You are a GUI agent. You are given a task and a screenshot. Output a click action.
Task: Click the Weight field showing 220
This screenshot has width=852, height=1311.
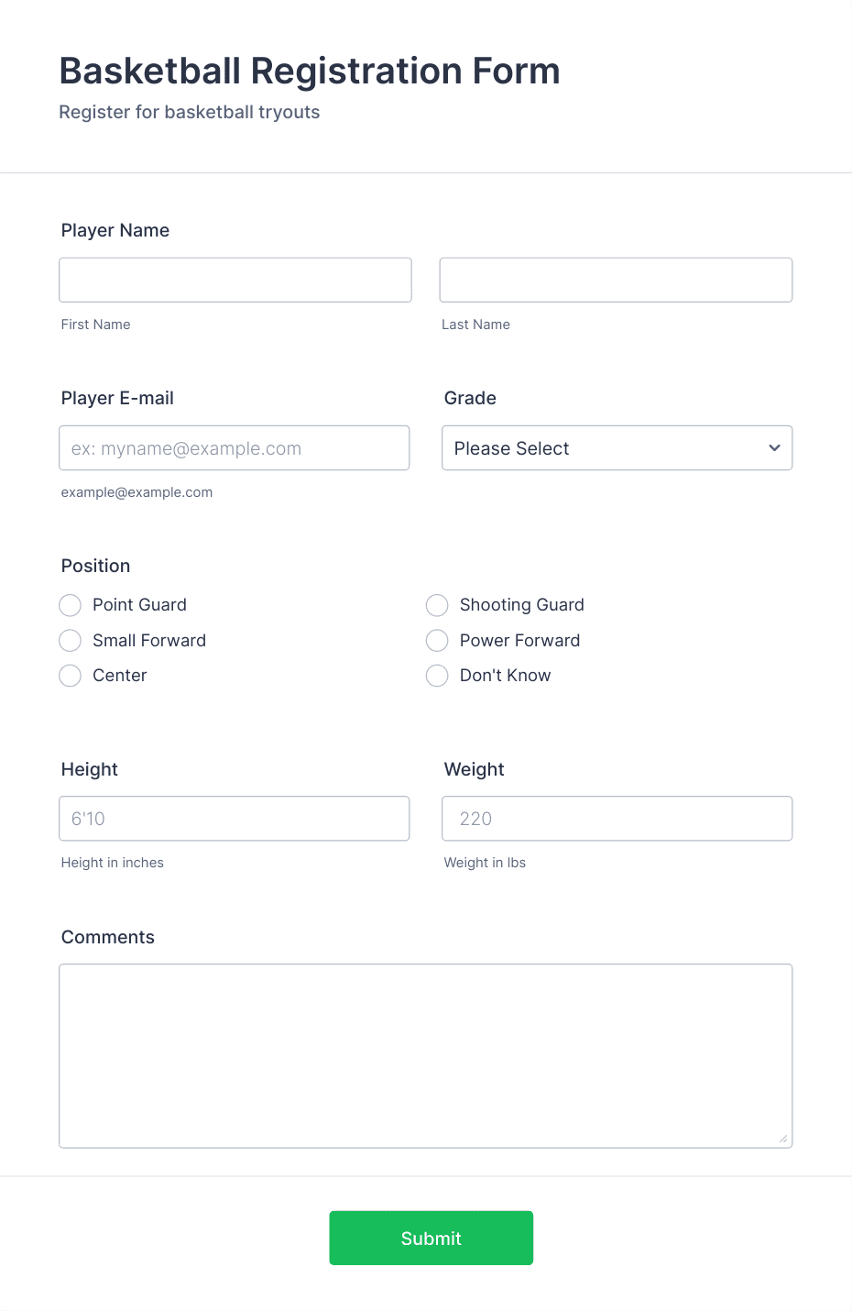(616, 819)
